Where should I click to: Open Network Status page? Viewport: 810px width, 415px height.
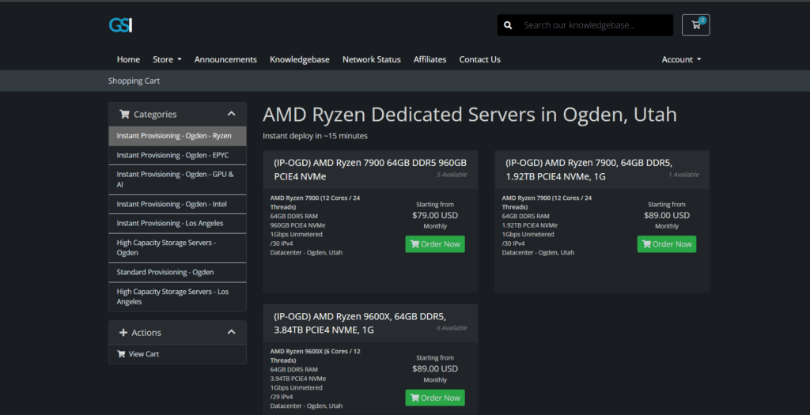click(372, 59)
